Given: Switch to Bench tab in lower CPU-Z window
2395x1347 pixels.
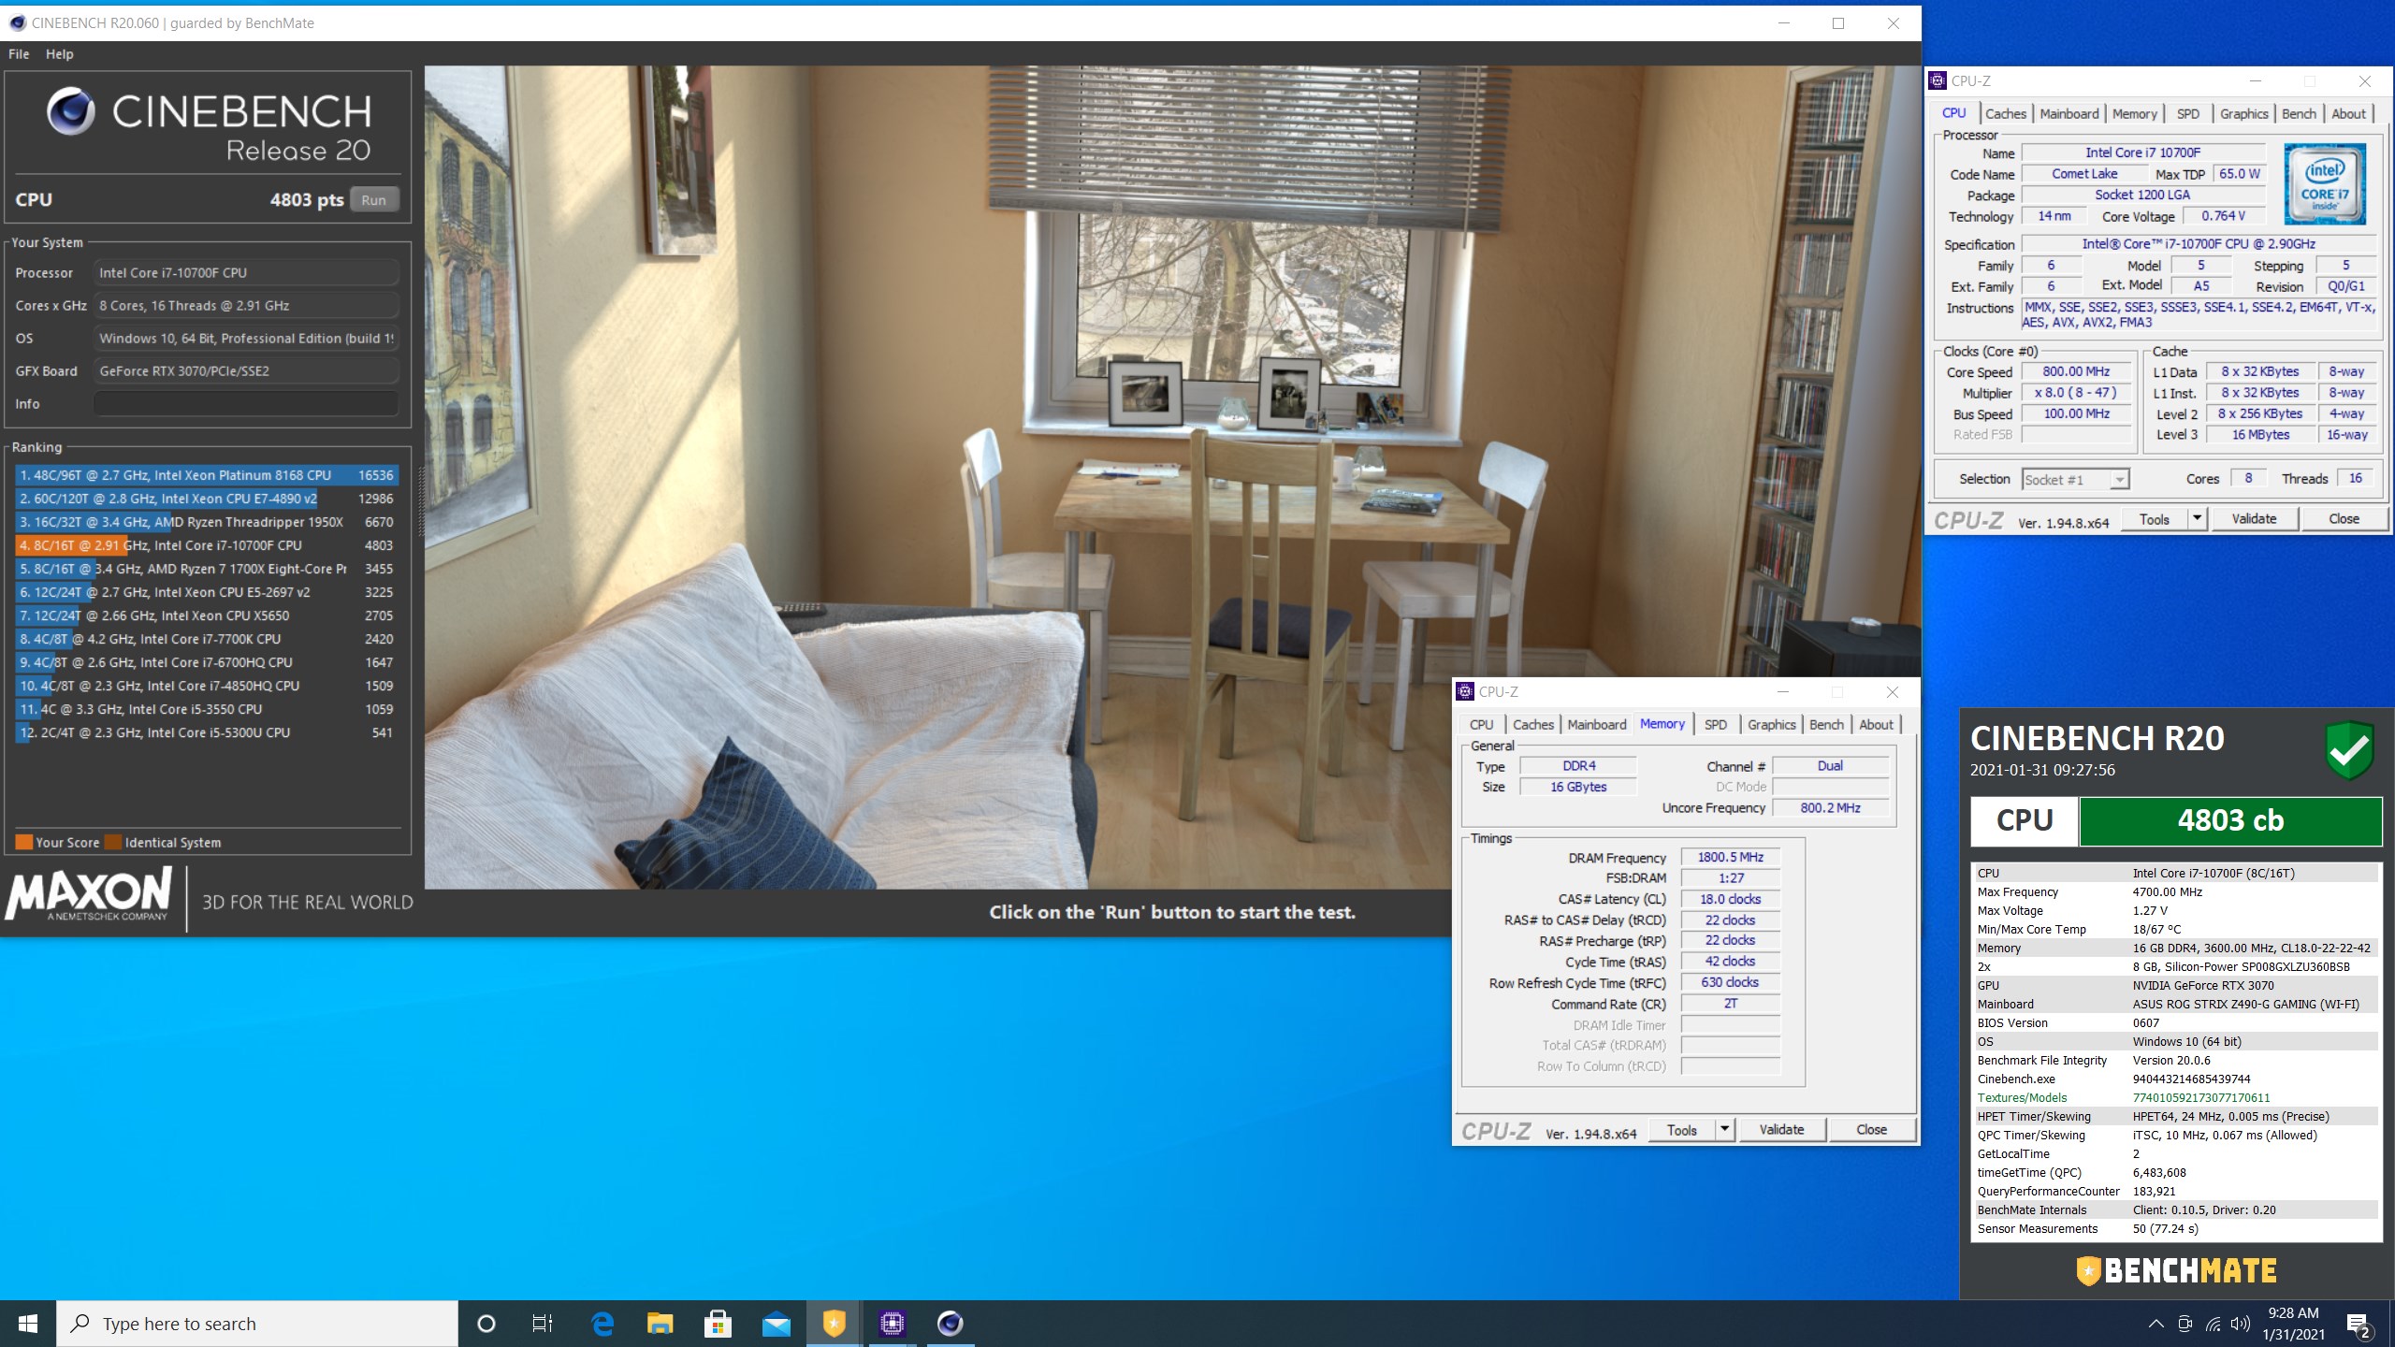Looking at the screenshot, I should [1827, 725].
